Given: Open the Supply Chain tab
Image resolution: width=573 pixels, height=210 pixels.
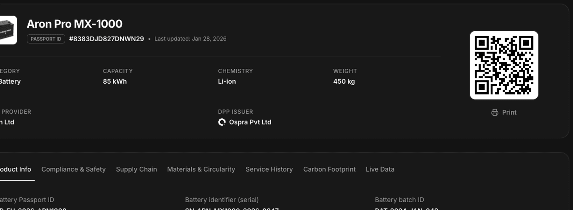Looking at the screenshot, I should (x=136, y=169).
